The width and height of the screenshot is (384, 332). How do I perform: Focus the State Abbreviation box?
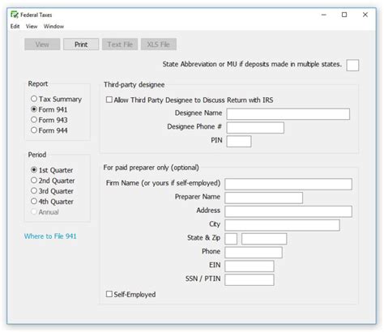[x=352, y=65]
